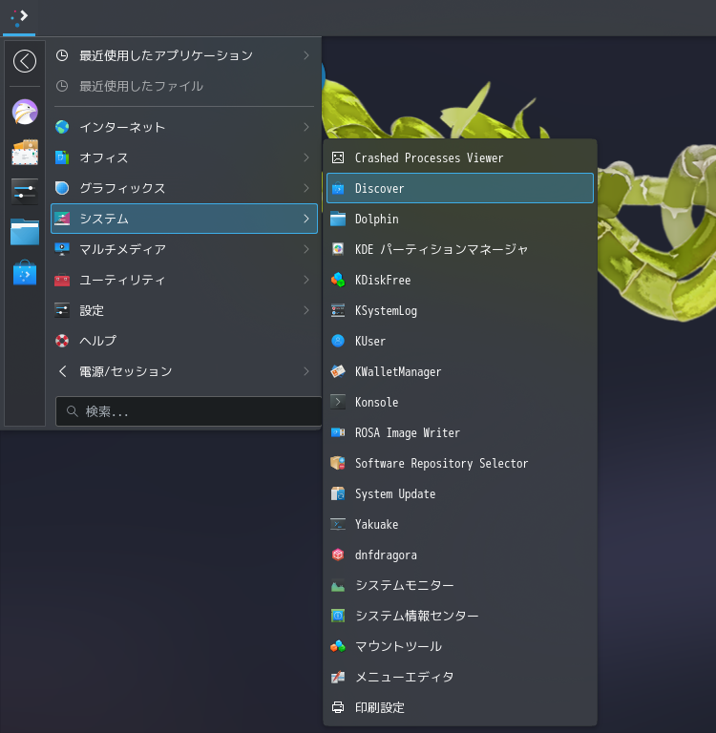Expand the システム category arrow
This screenshot has width=716, height=733.
coord(306,219)
